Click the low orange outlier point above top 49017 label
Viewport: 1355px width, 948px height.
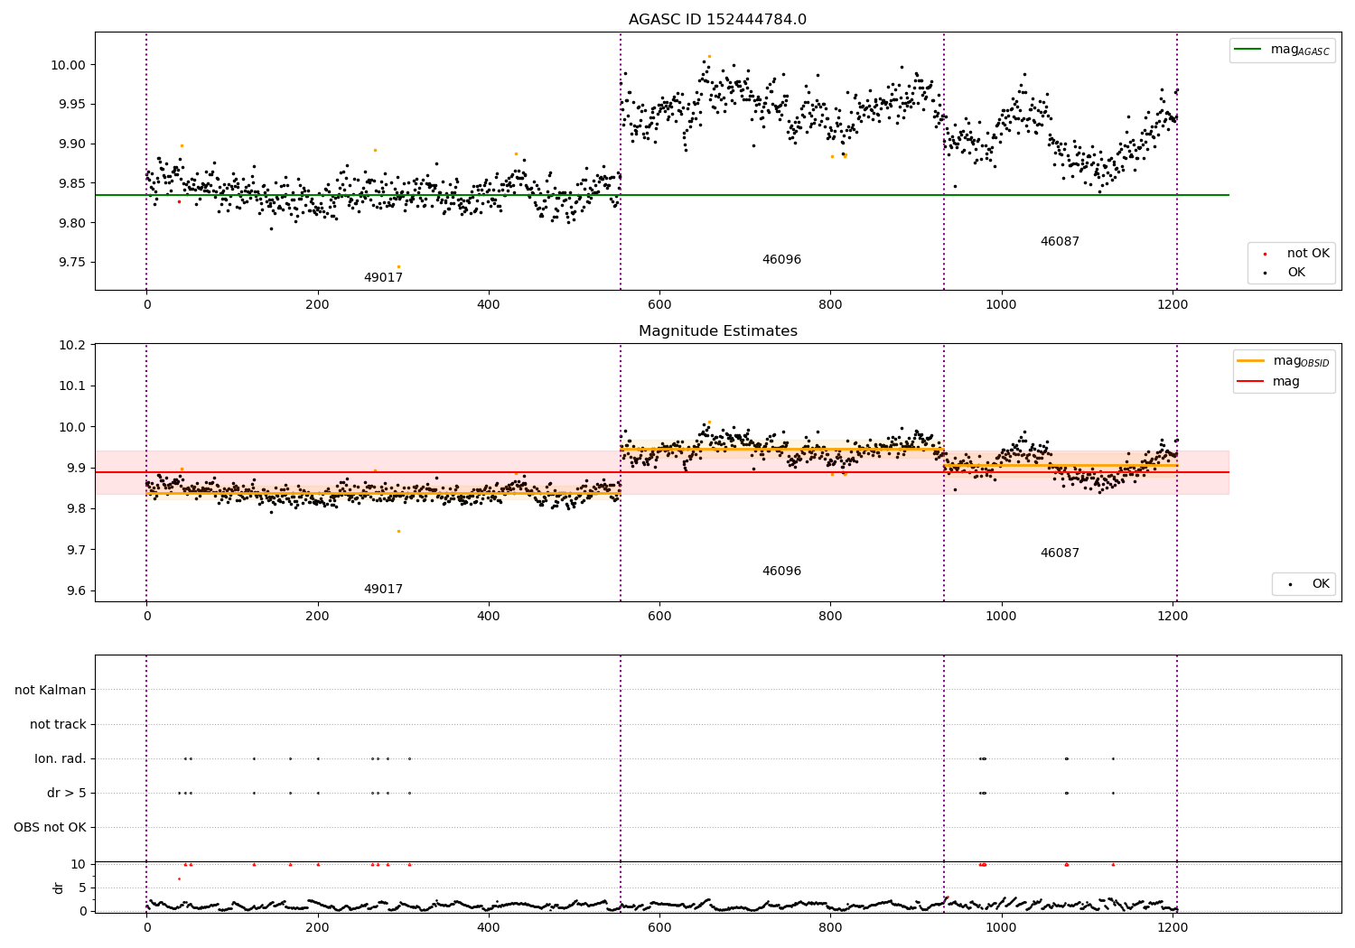pos(398,266)
